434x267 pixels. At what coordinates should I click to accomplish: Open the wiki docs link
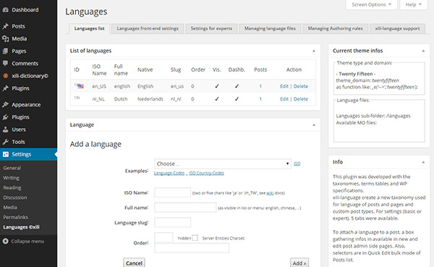[270, 193]
